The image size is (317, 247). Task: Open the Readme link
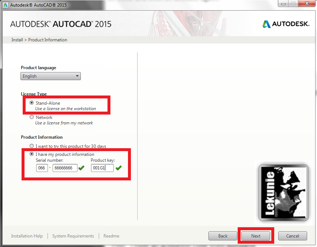coord(111,236)
